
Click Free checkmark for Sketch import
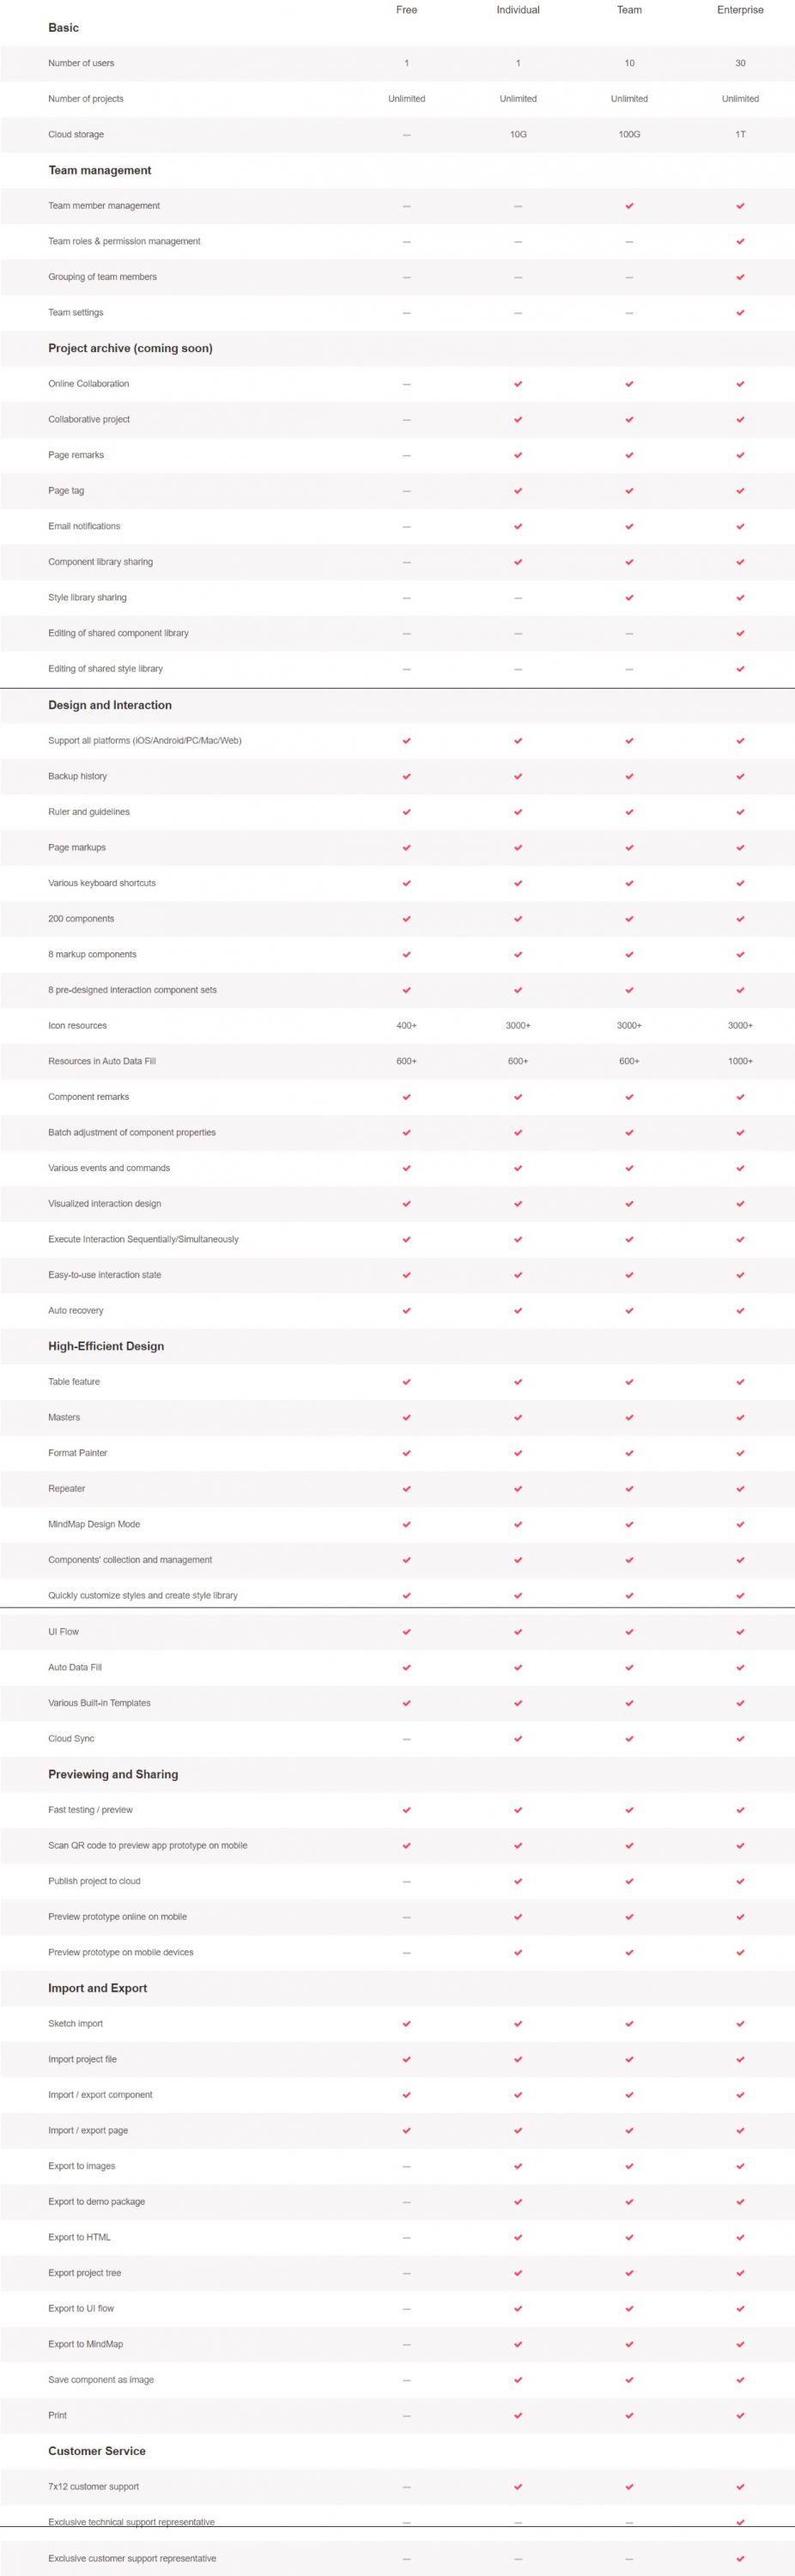(x=406, y=2023)
